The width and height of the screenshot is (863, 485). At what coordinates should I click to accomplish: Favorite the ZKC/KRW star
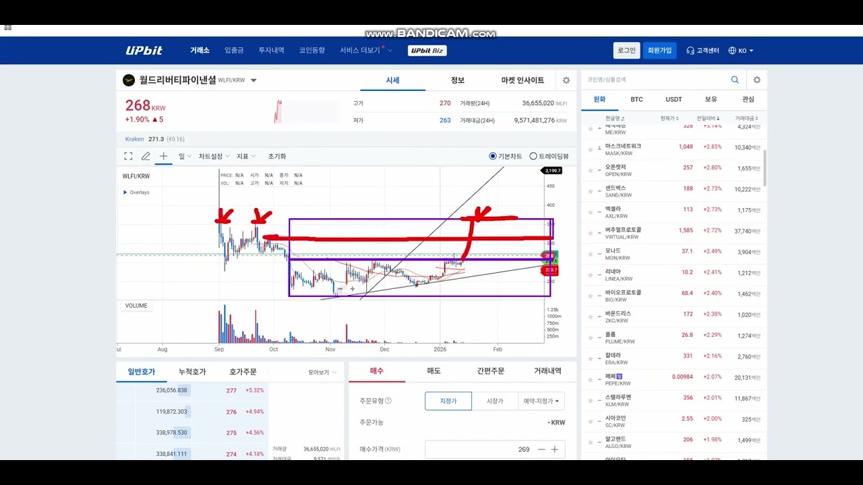(591, 317)
